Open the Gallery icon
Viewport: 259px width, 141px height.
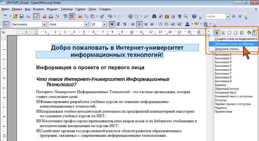167,16
